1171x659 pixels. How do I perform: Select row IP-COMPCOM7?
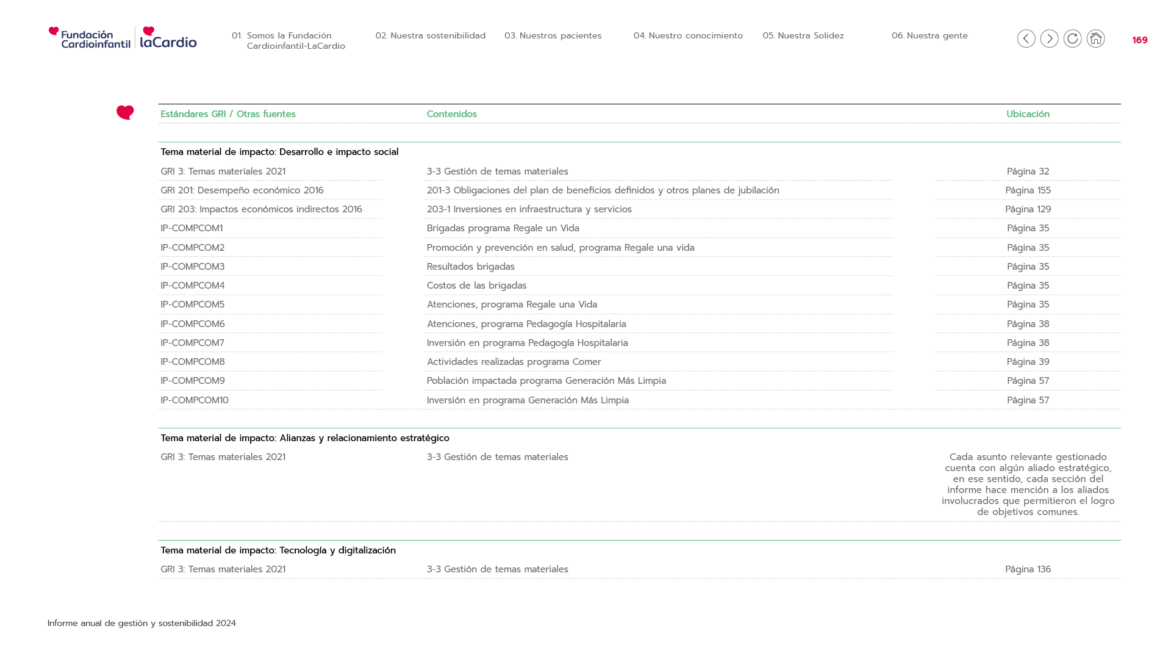[x=639, y=343]
